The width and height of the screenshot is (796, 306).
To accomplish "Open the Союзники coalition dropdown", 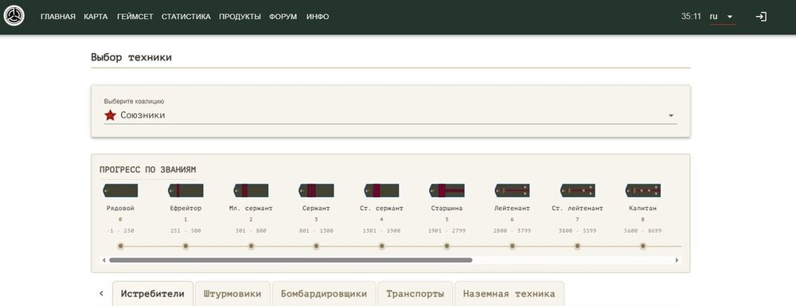I will [390, 115].
